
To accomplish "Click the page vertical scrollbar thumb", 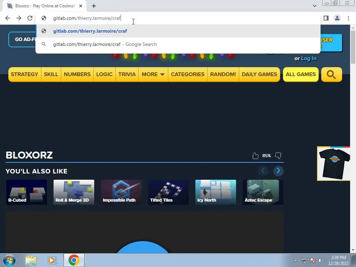I will [x=353, y=47].
